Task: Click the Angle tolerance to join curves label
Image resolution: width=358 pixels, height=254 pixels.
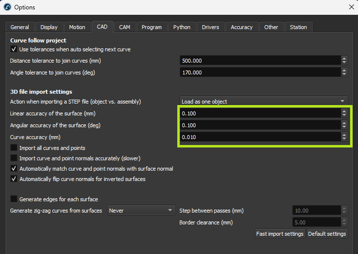Action: pyautogui.click(x=52, y=73)
